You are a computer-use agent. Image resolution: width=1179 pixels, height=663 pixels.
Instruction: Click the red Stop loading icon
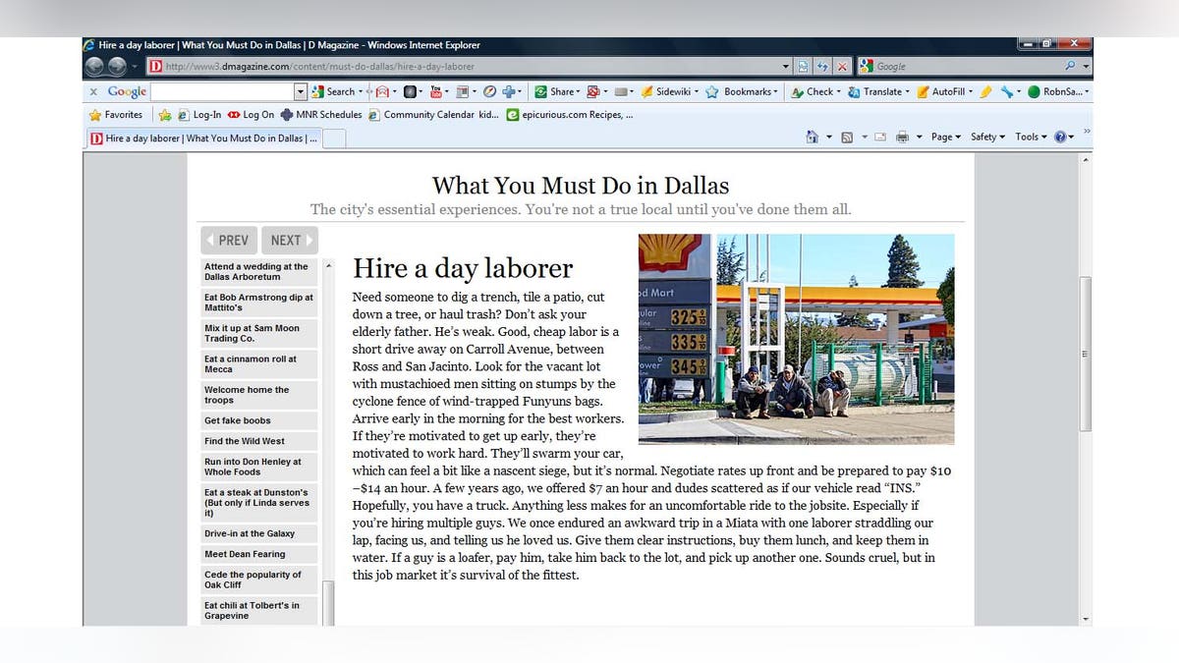coord(842,66)
